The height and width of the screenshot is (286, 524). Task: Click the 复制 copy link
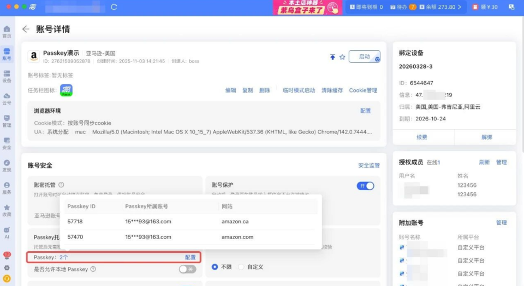[248, 90]
